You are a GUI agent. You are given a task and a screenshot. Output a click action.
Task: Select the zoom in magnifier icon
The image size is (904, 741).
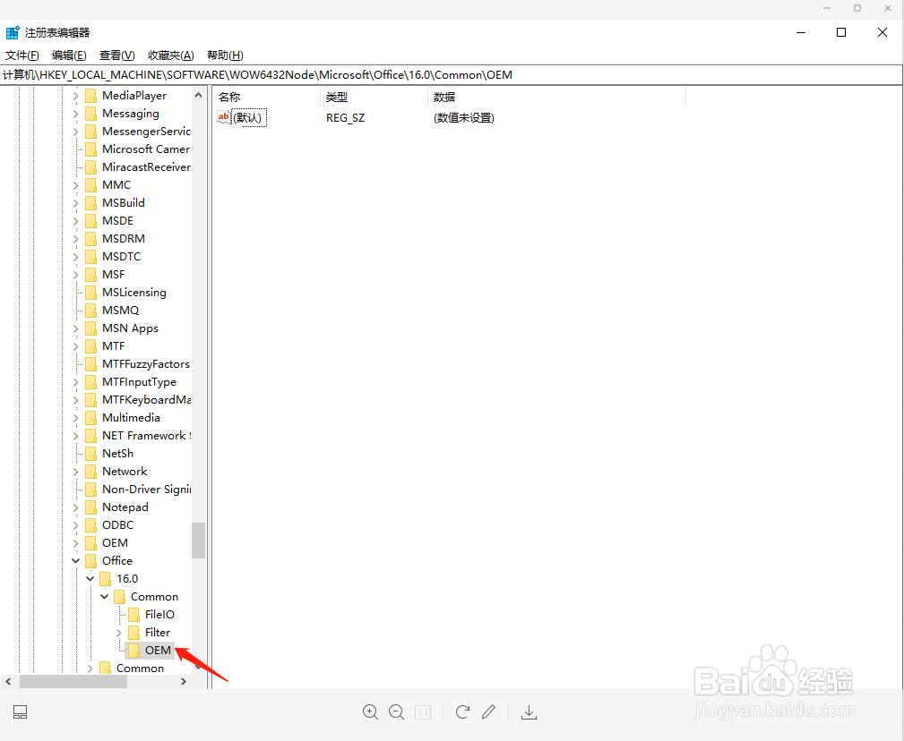tap(370, 711)
